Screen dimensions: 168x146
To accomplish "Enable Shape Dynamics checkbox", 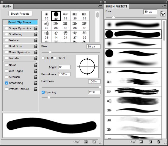I will click(x=7, y=28).
